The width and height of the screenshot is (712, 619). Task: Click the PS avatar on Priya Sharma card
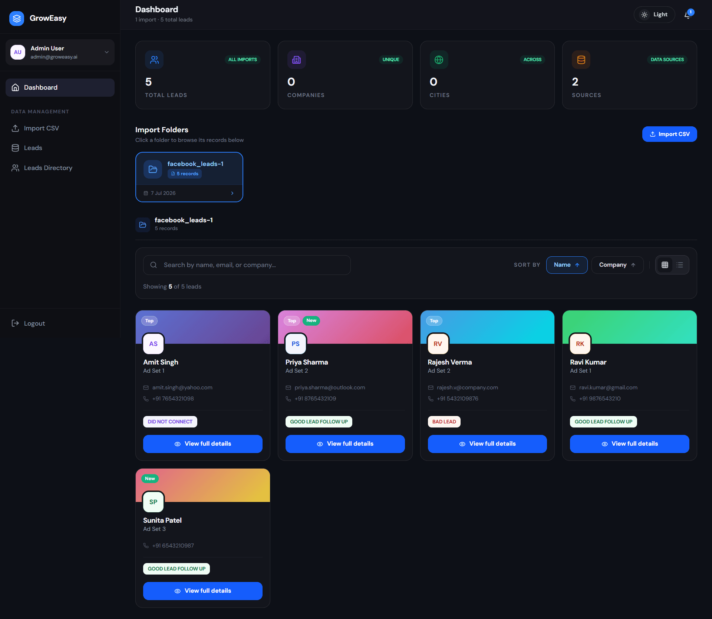click(x=296, y=344)
